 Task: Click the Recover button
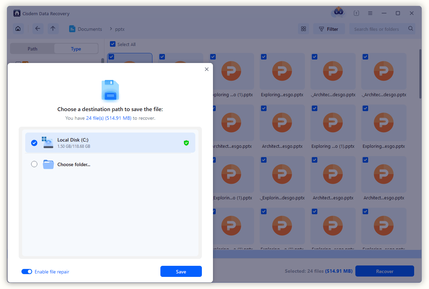[385, 271]
